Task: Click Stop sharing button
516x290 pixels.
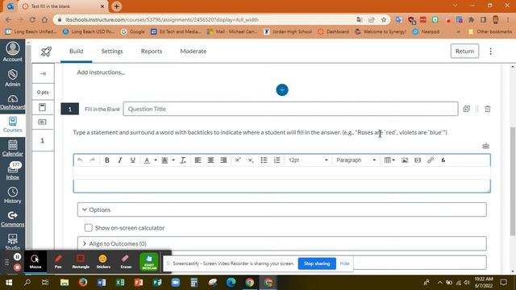Action: tap(317, 263)
